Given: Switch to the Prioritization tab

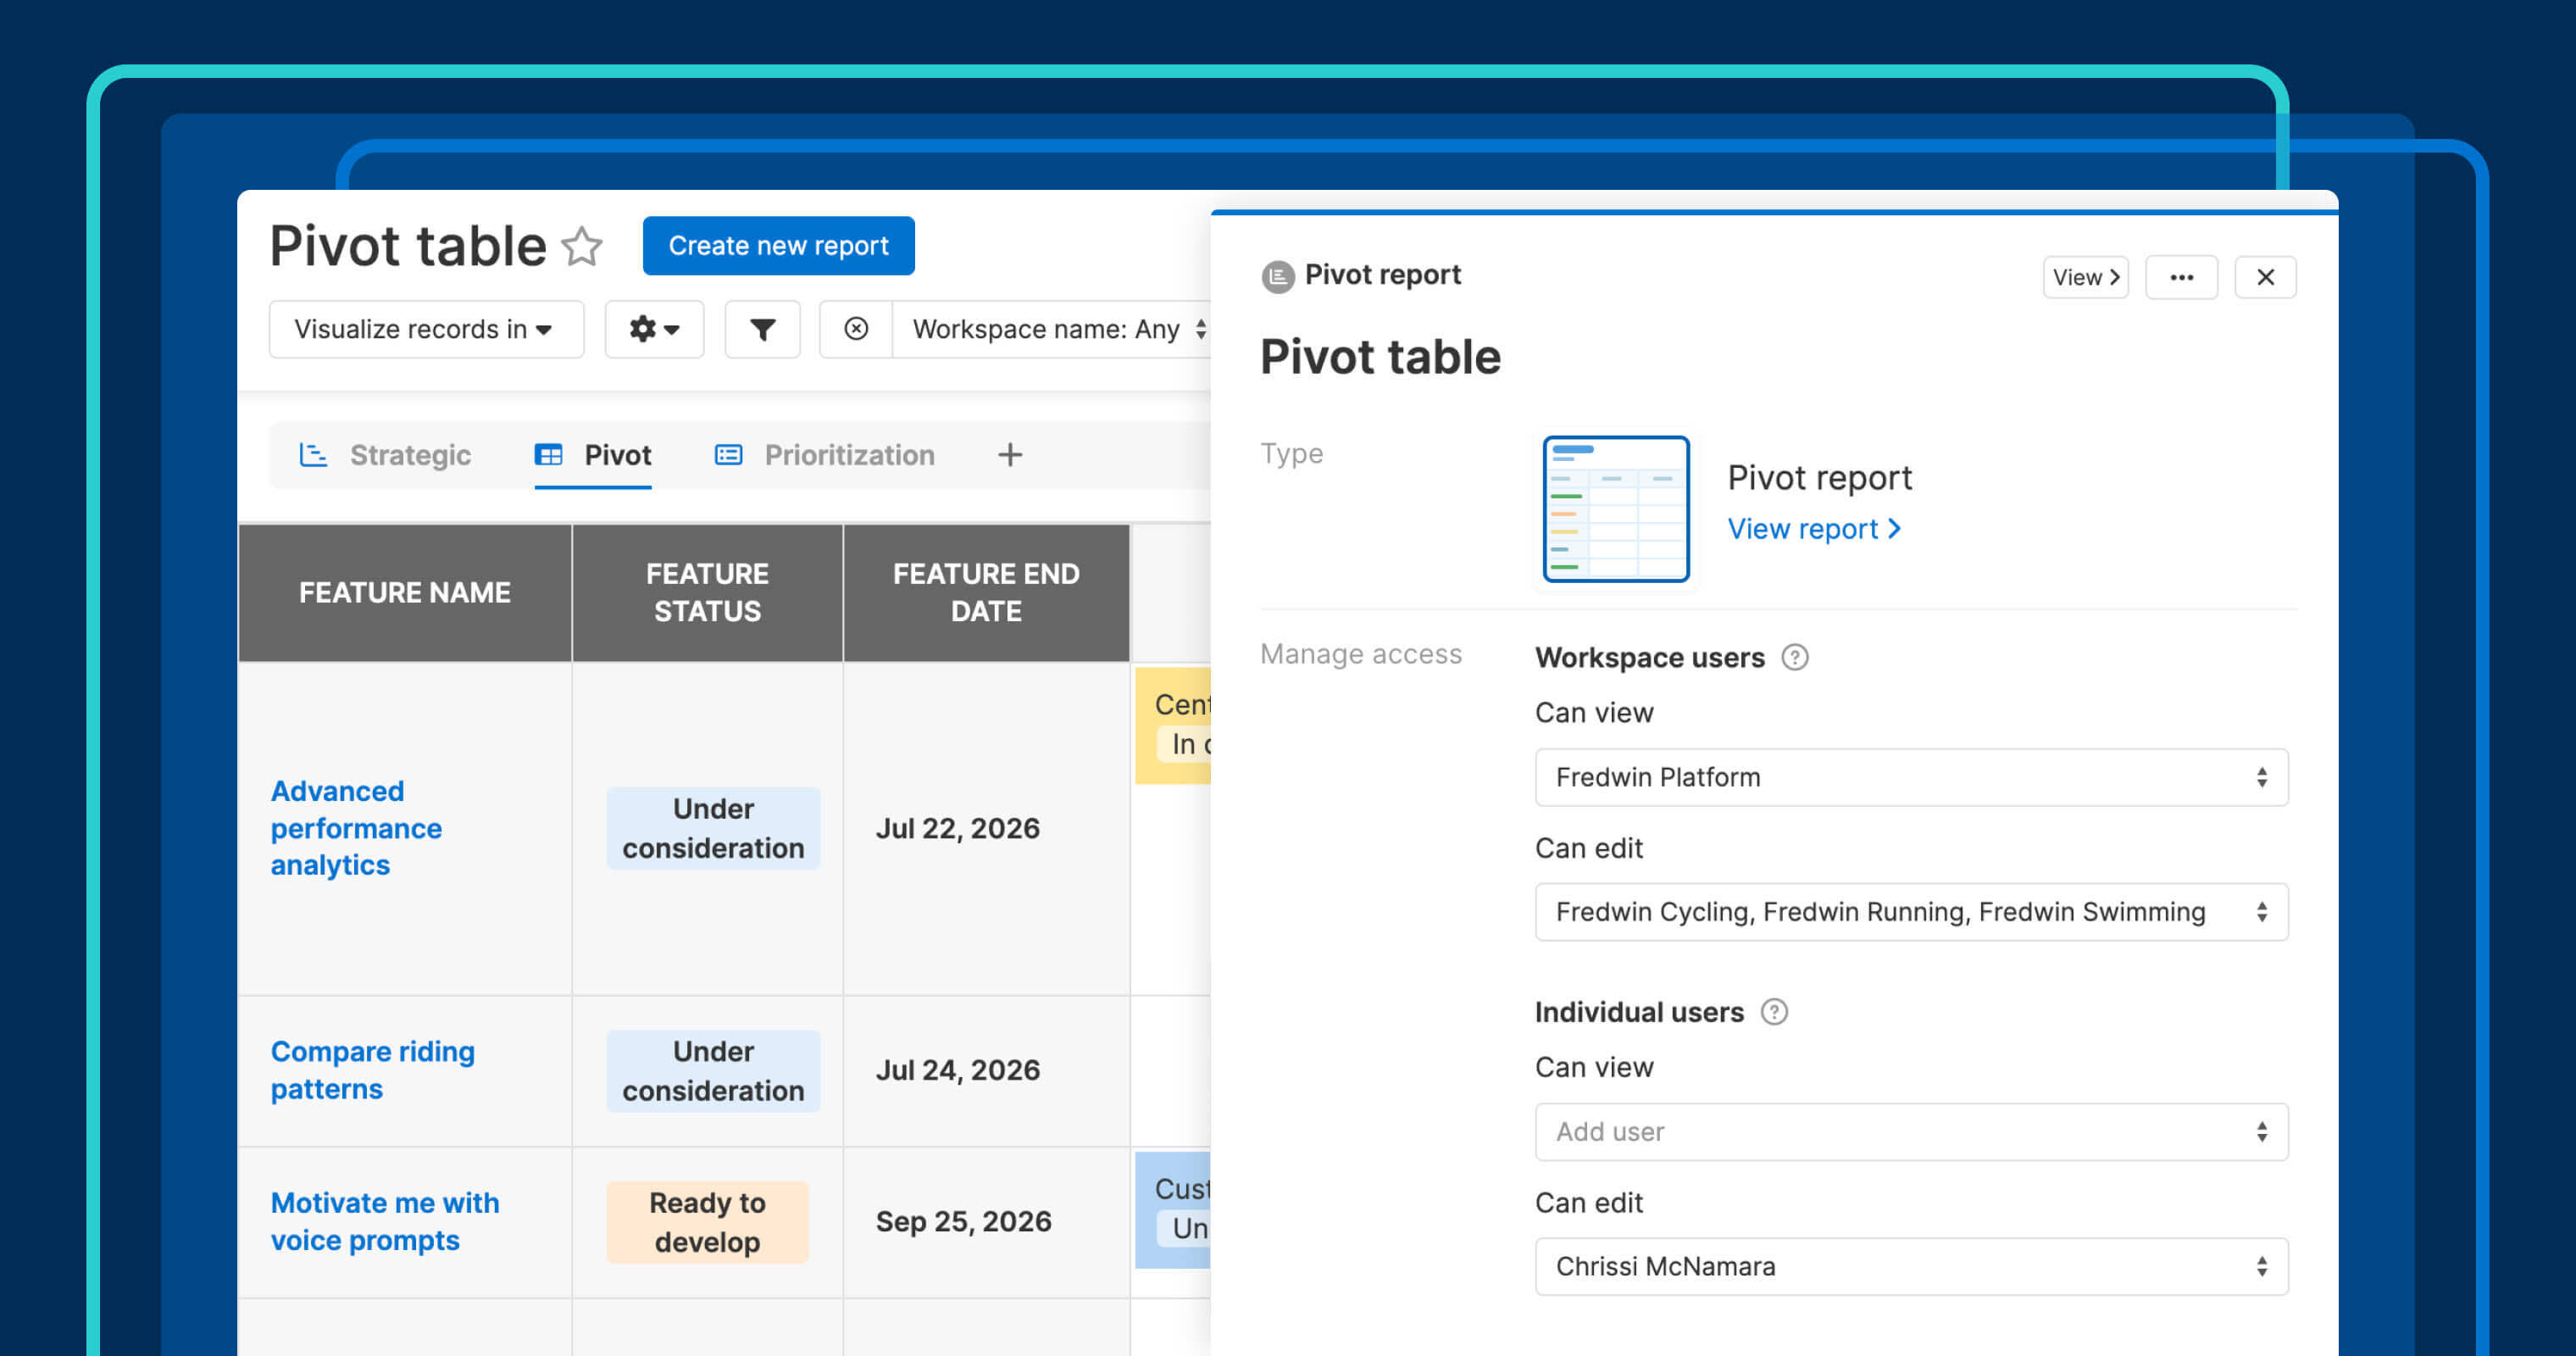Looking at the screenshot, I should (848, 455).
